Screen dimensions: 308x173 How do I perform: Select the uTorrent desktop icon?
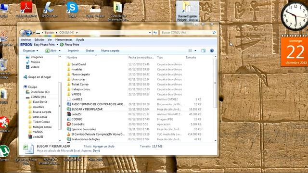pos(4,153)
